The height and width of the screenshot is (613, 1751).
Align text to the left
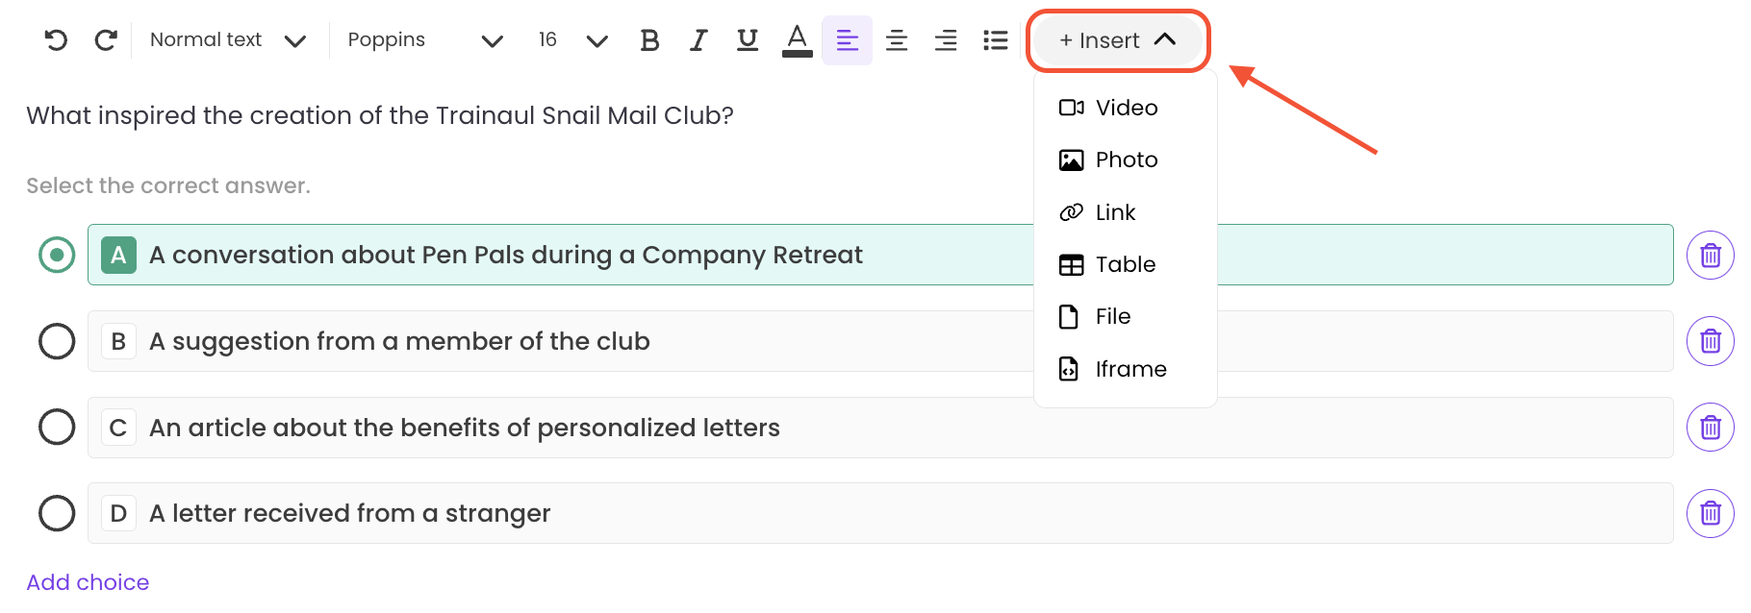(x=848, y=39)
